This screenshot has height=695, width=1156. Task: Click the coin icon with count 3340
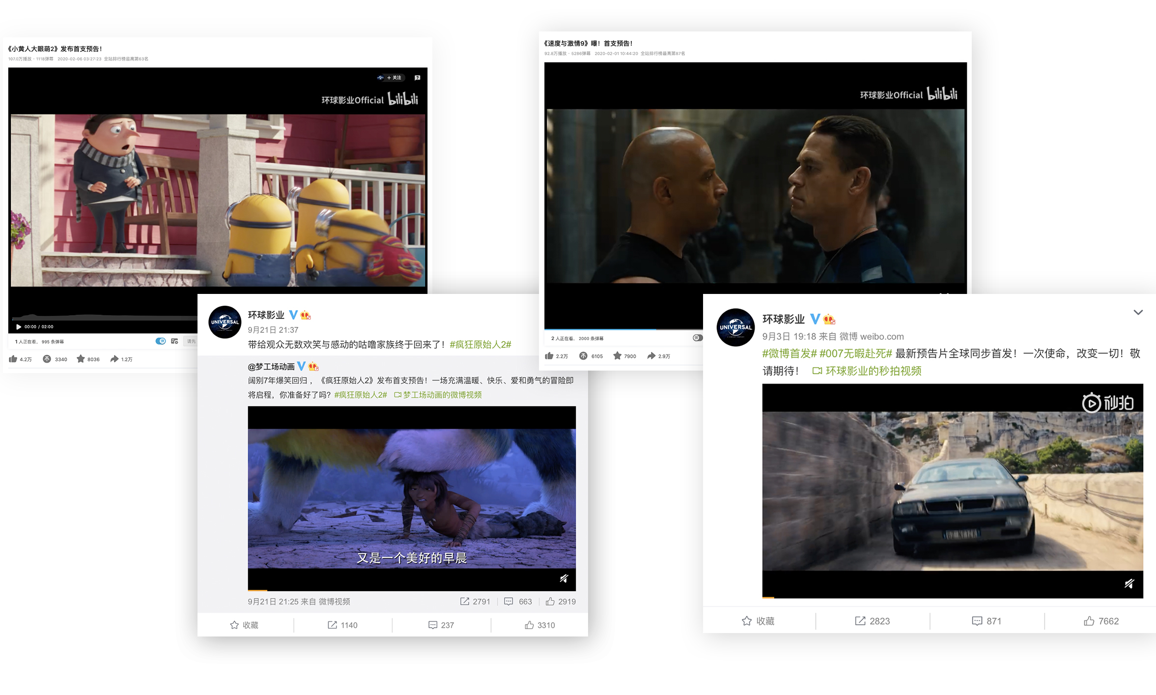click(x=47, y=359)
